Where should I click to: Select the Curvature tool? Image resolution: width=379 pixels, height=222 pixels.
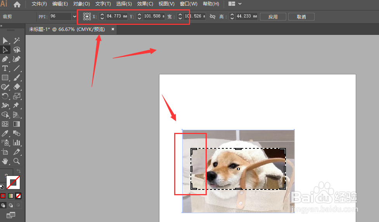[x=17, y=59]
